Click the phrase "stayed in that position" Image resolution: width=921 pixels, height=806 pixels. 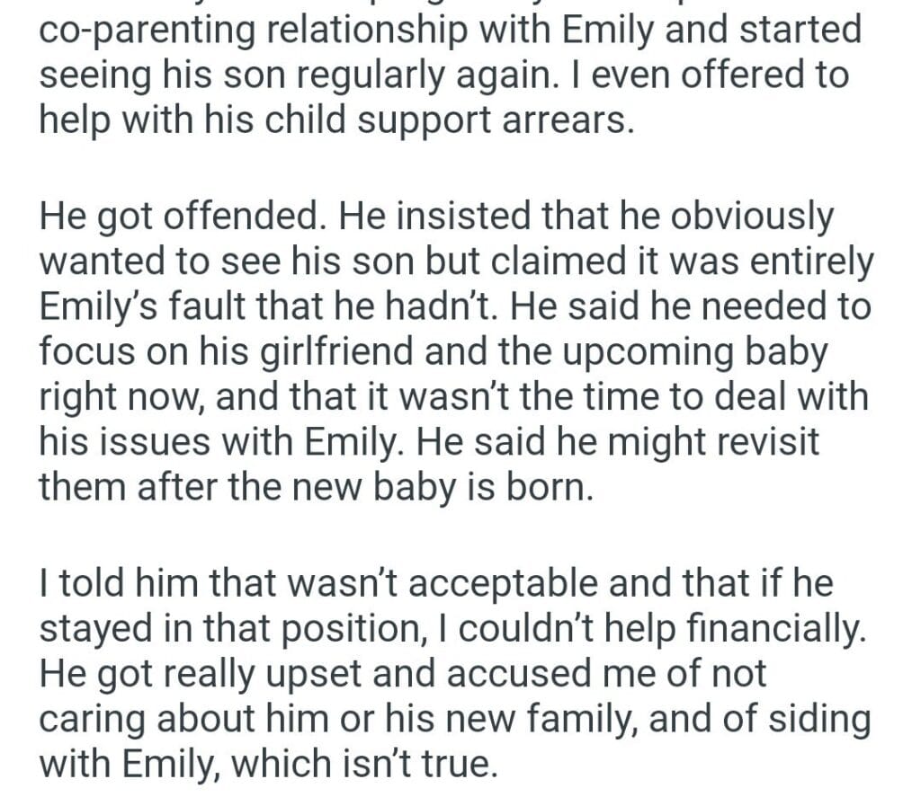tap(228, 627)
